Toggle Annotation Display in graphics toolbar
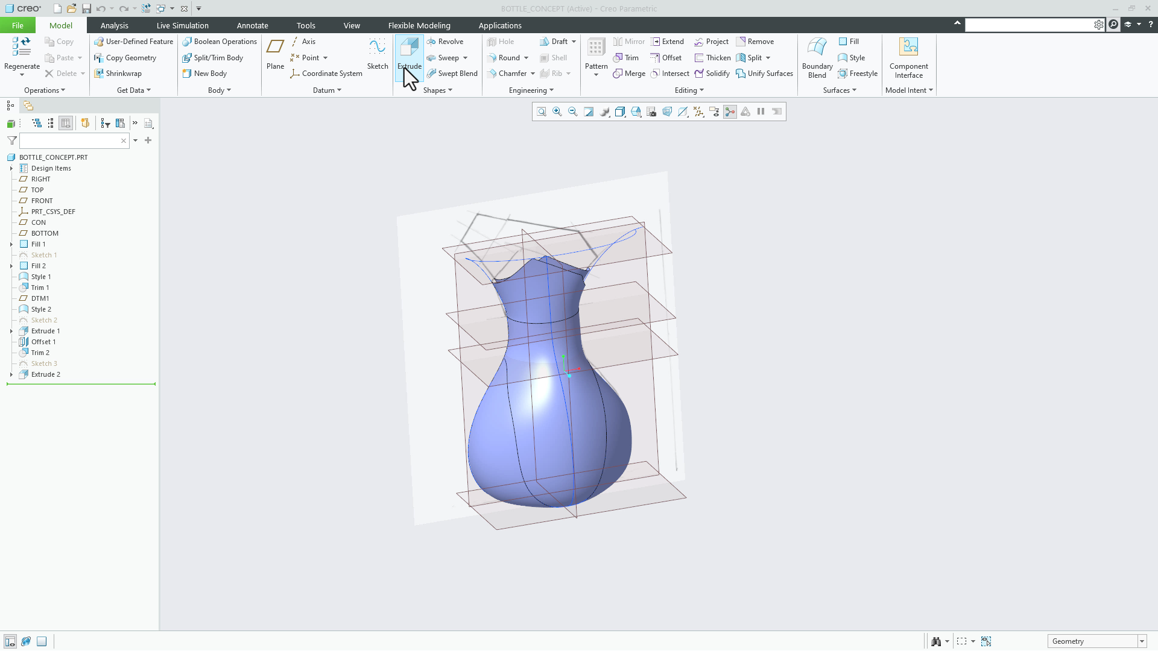The height and width of the screenshot is (651, 1158). [714, 112]
